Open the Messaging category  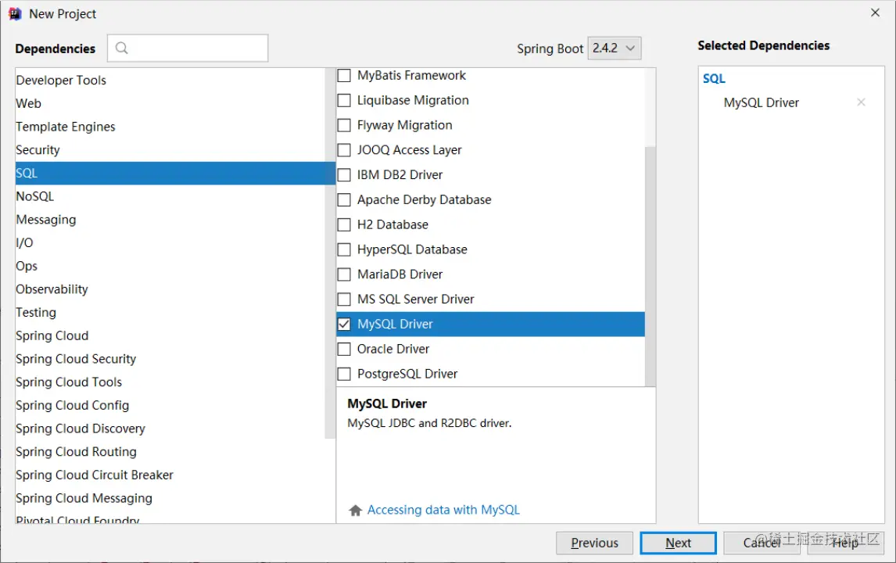click(170, 220)
